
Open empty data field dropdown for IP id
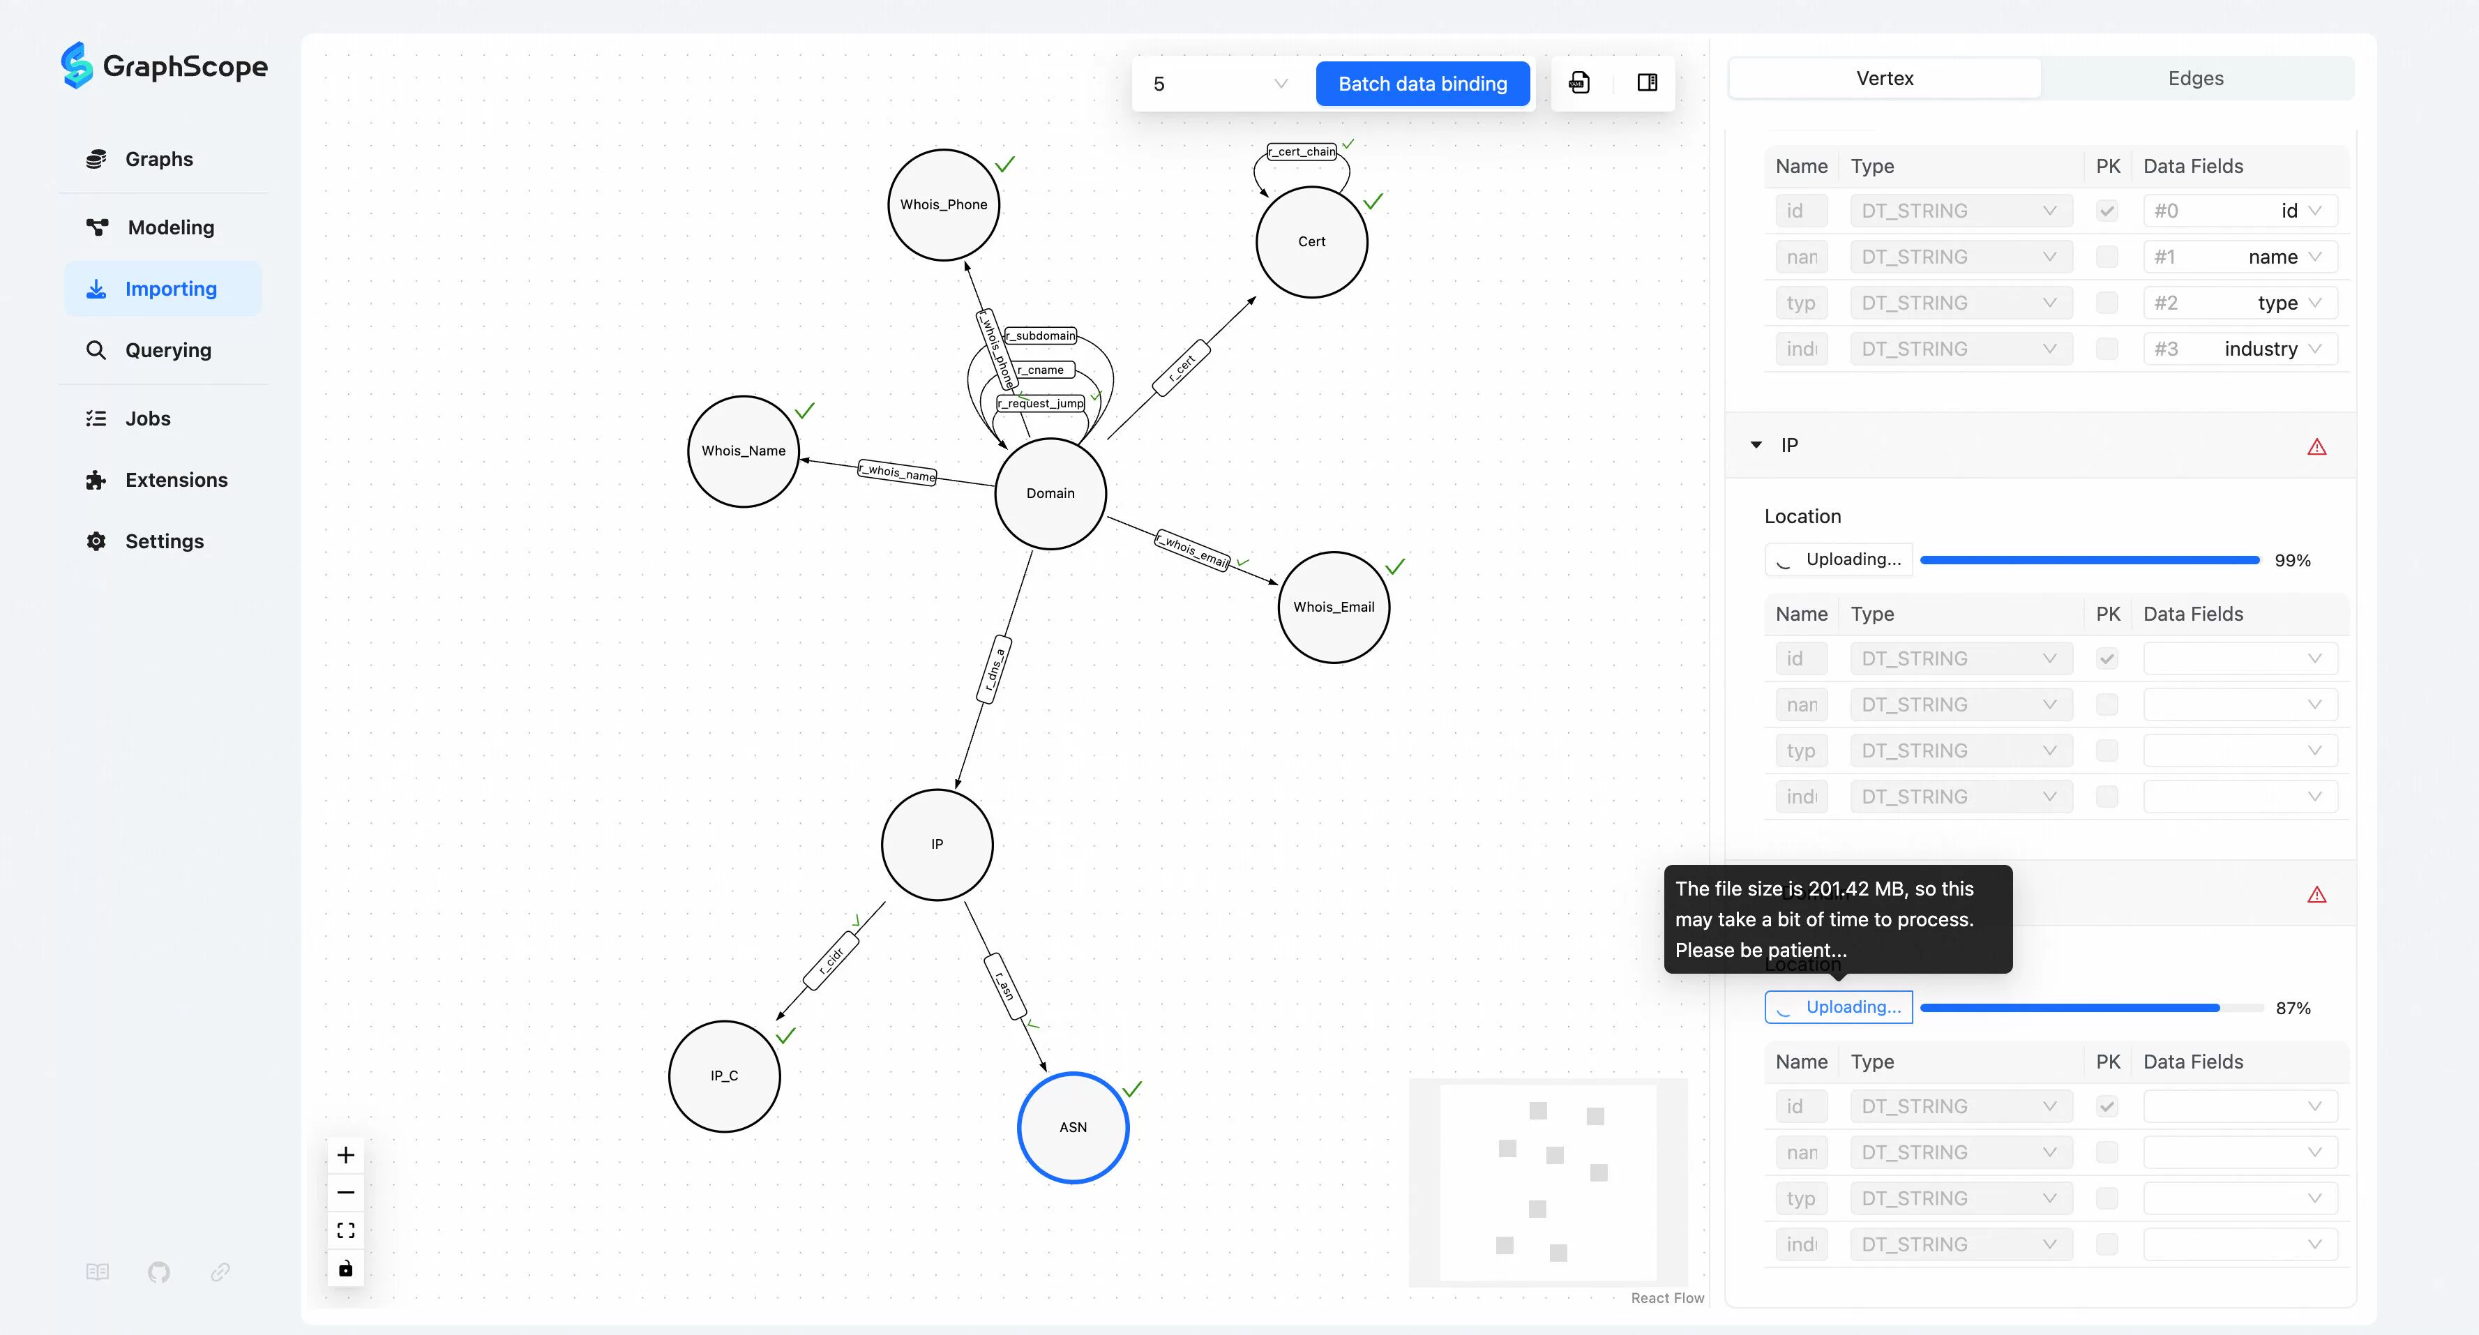(x=2239, y=658)
